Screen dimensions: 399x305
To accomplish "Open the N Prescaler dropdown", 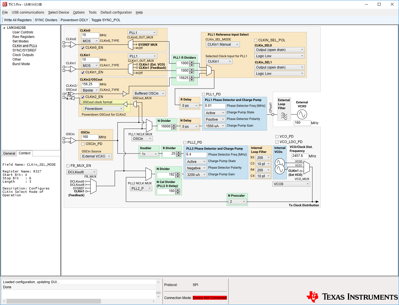I will [237, 202].
